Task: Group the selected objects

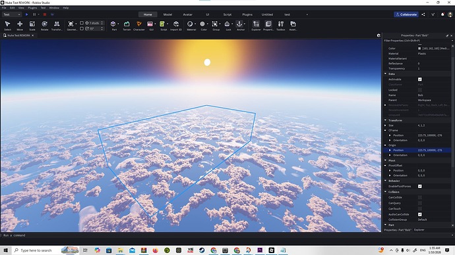Action: pyautogui.click(x=216, y=26)
